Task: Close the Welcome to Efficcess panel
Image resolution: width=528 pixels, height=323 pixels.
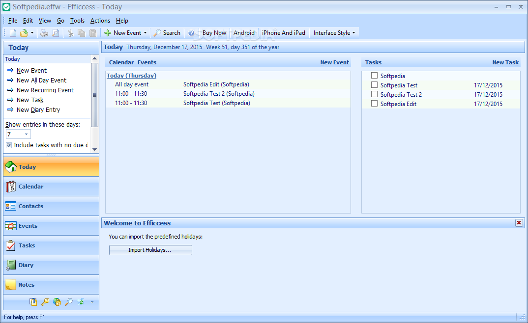Action: pyautogui.click(x=519, y=223)
